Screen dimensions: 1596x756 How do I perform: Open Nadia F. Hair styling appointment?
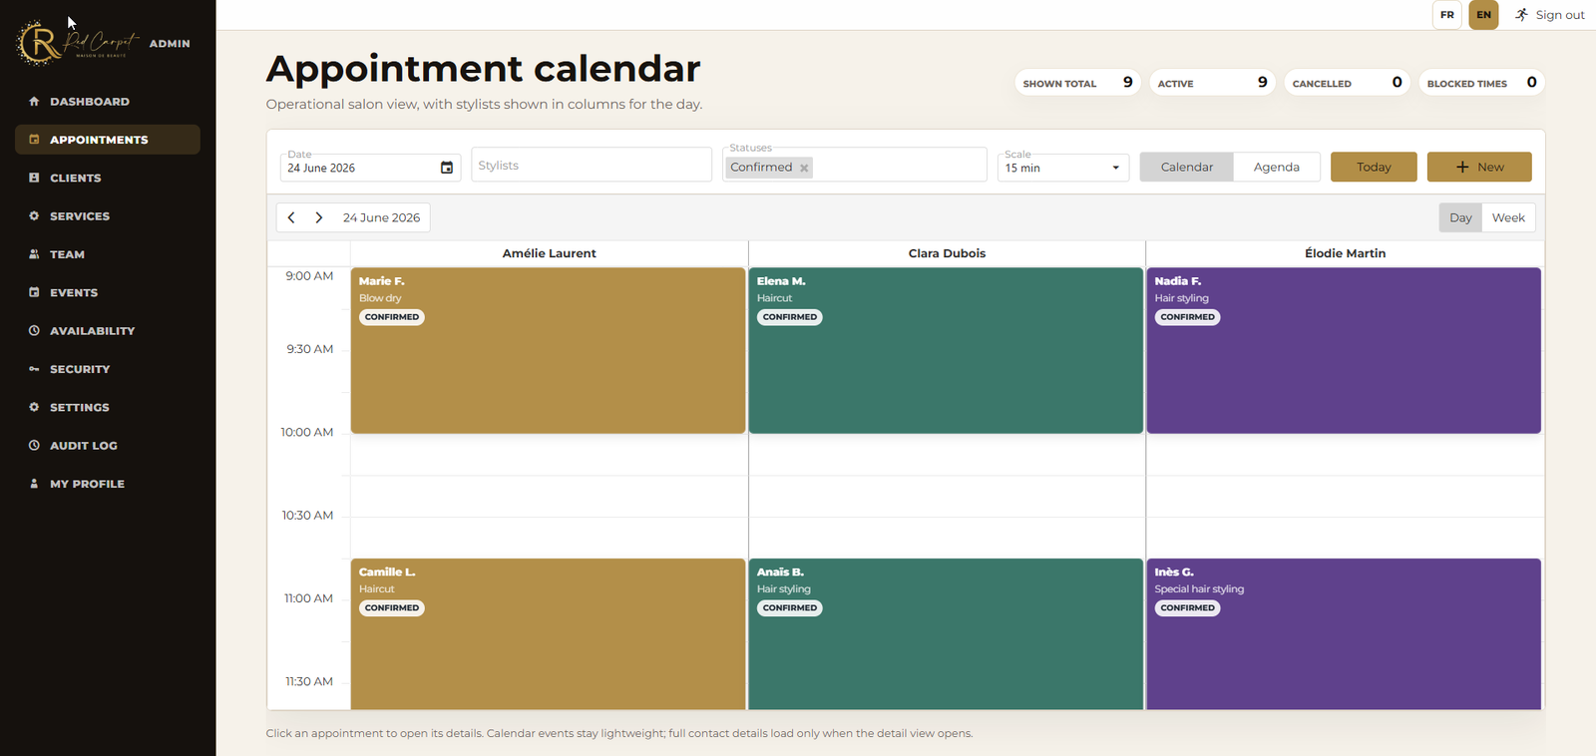point(1344,350)
